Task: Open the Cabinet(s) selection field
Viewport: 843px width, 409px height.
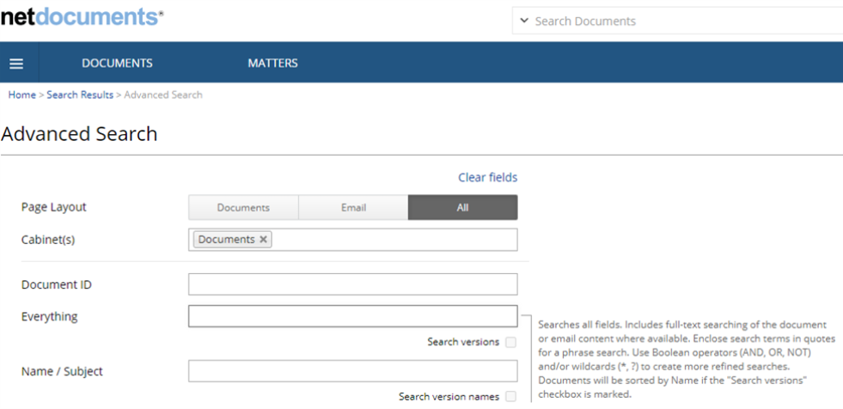Action: [395, 240]
